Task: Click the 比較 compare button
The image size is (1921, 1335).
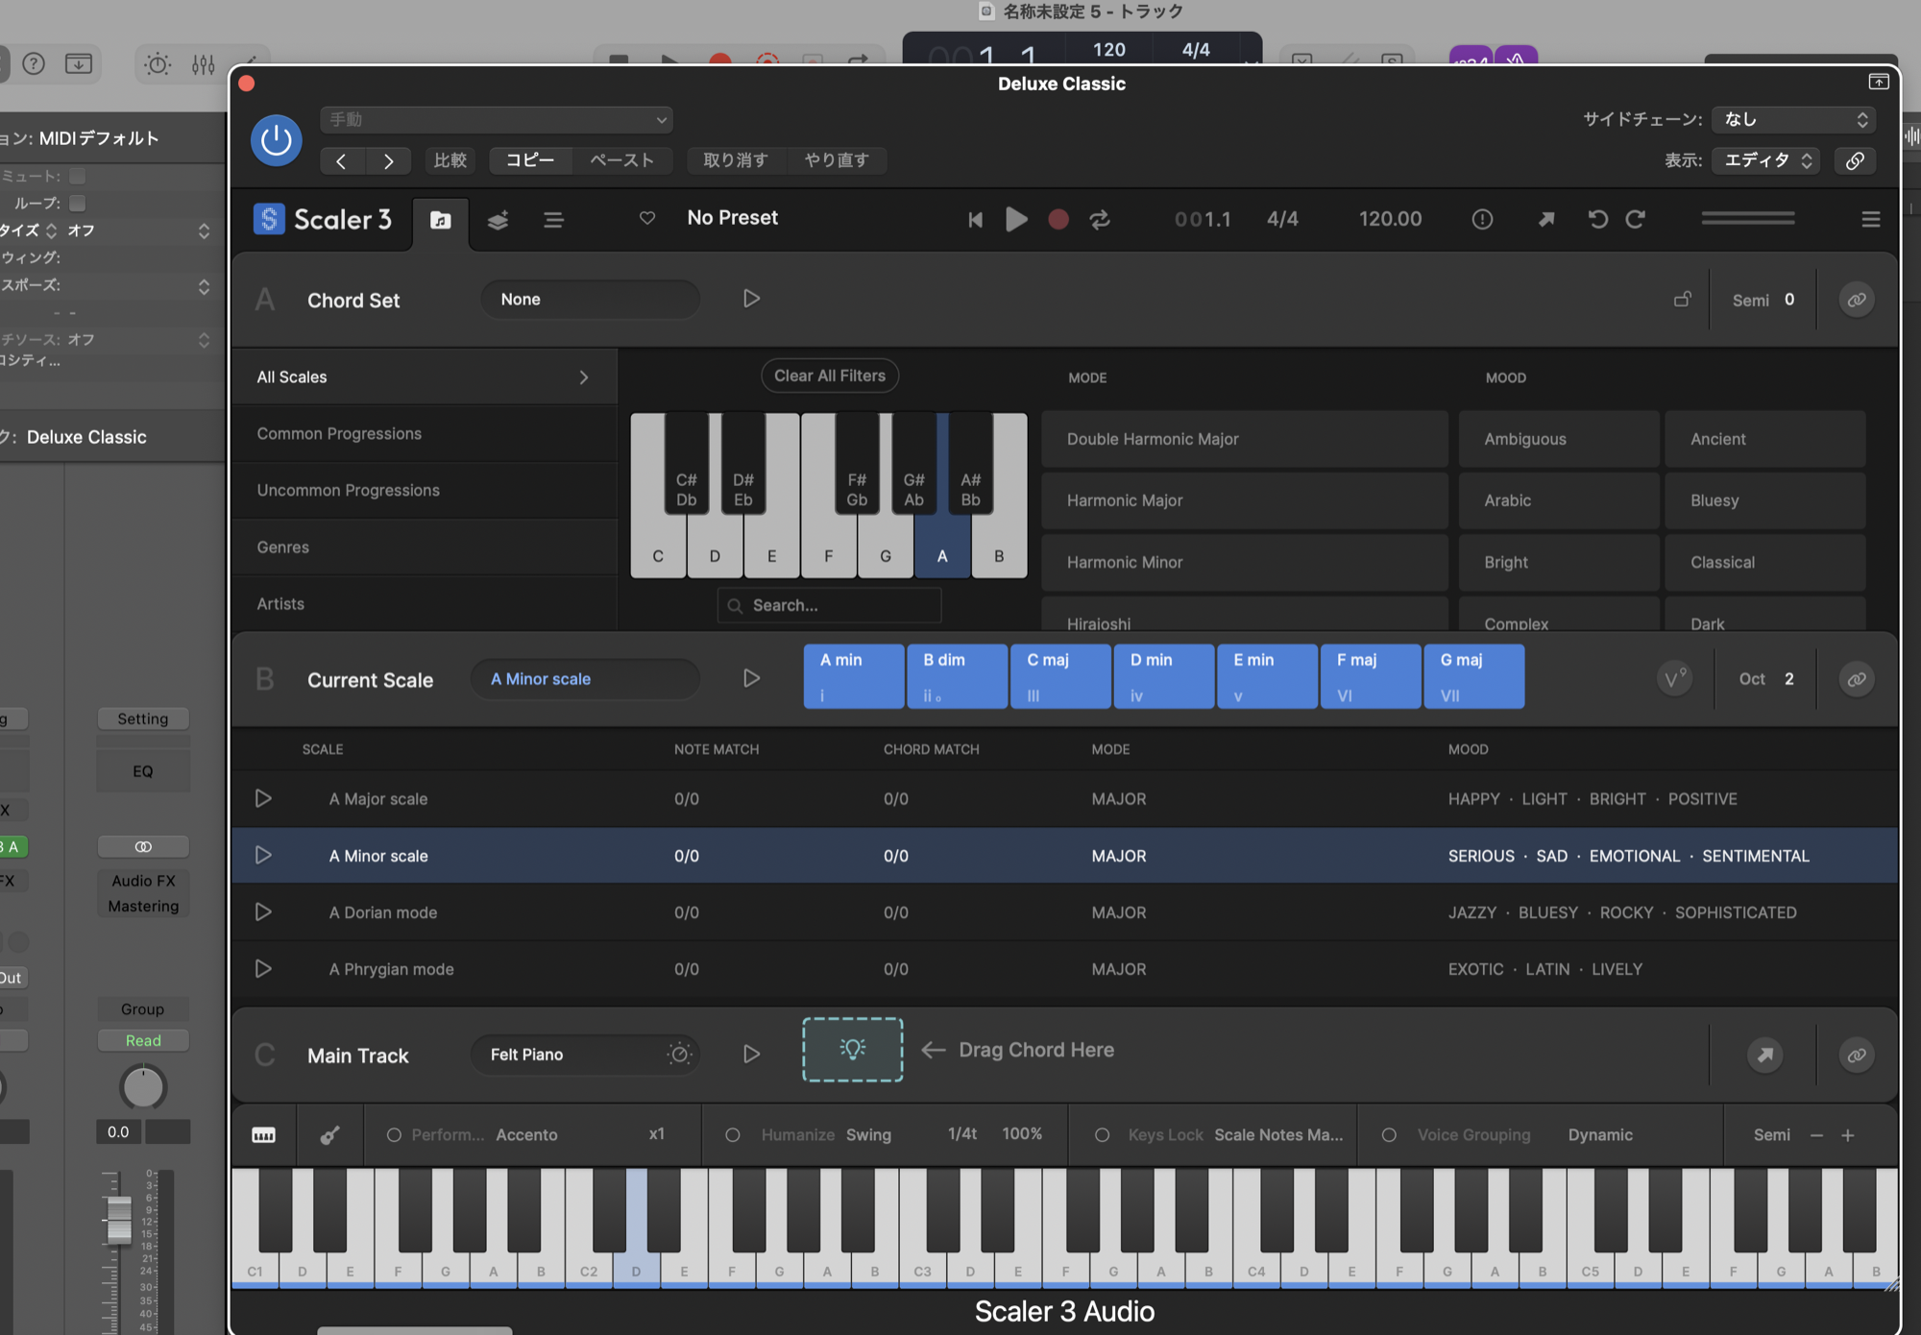Action: [450, 160]
